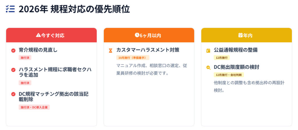
Task: Click the 施行済・DC導入企業 tag
Action: coord(34,107)
